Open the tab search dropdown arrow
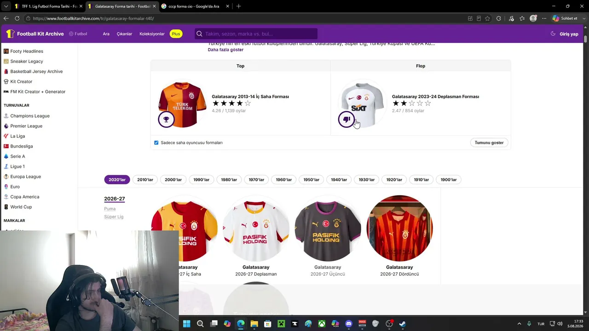 tap(6, 6)
